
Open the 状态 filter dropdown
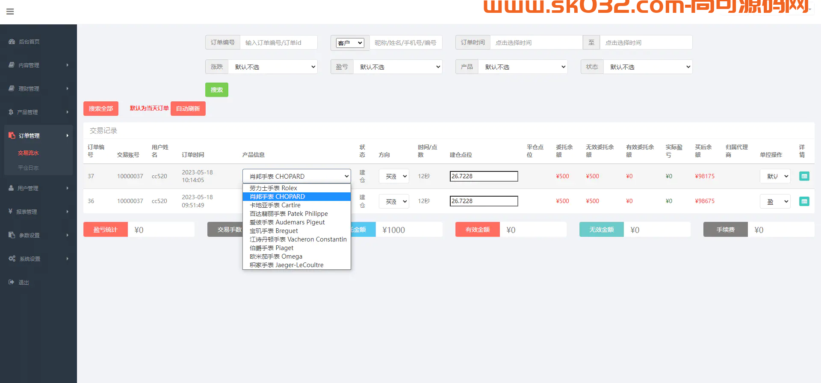coord(648,67)
